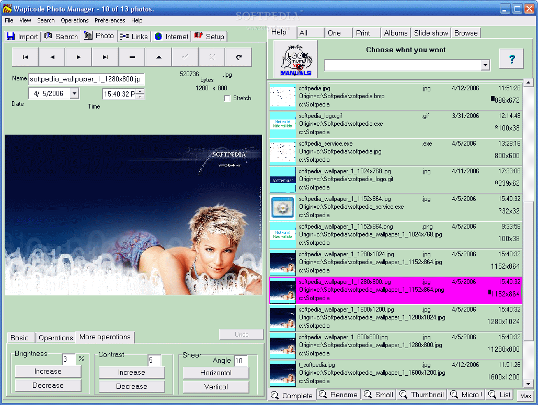538x405 pixels.
Task: Open the All tab in right panel
Action: pyautogui.click(x=310, y=33)
